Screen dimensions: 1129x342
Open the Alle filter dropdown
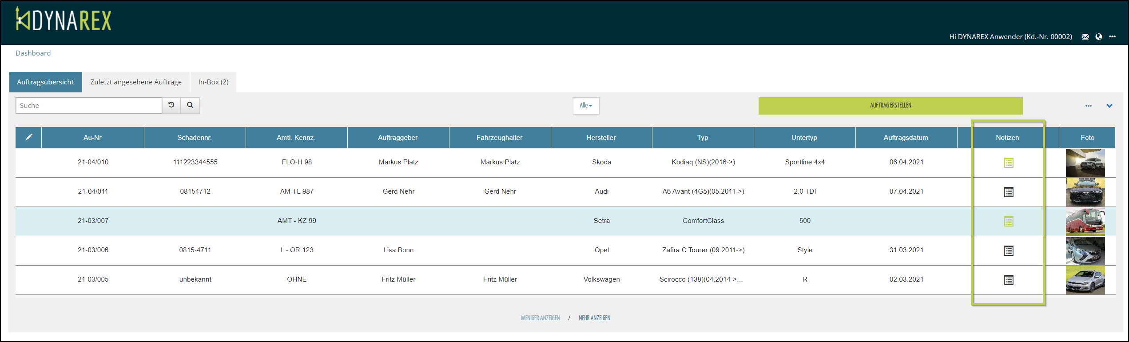point(586,106)
